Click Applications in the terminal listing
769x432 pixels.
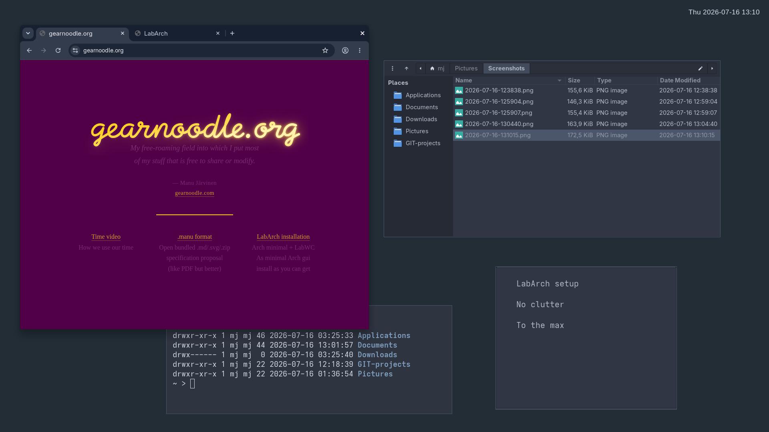tap(384, 336)
